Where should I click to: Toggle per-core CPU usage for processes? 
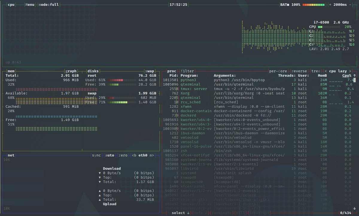coord(278,71)
